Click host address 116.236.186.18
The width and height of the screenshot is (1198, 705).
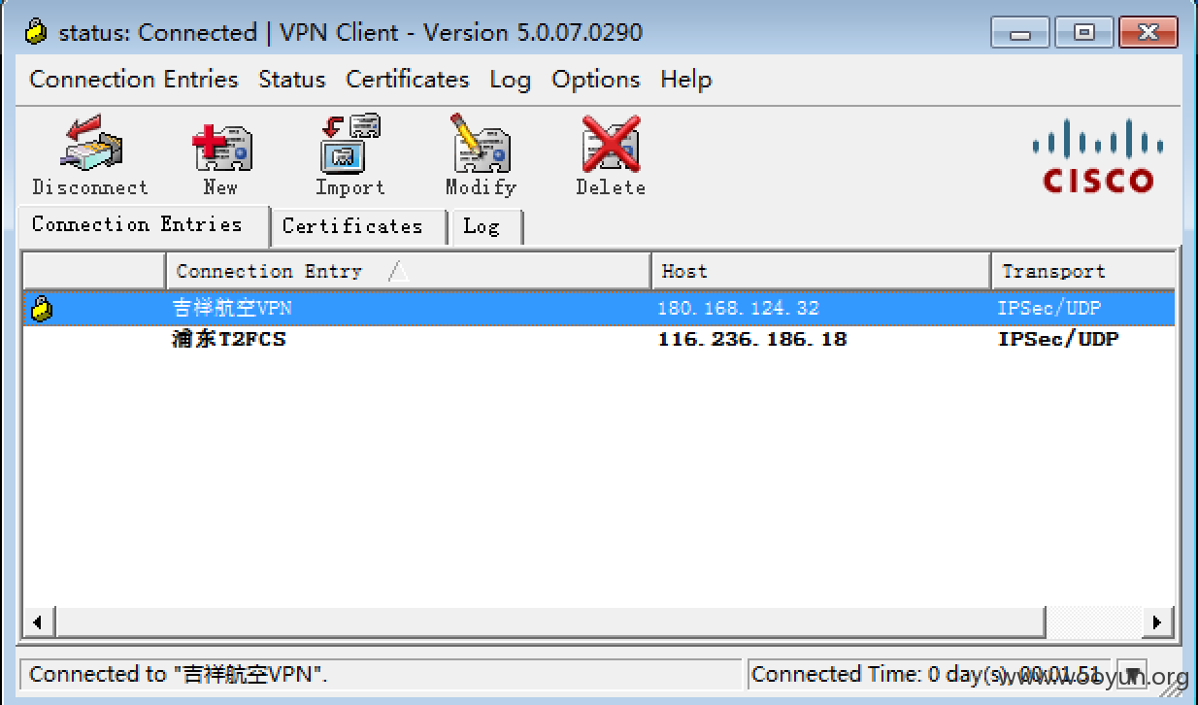tap(752, 340)
